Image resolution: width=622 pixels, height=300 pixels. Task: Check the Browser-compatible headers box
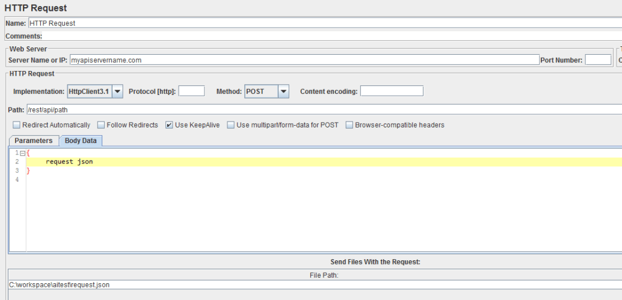(350, 125)
